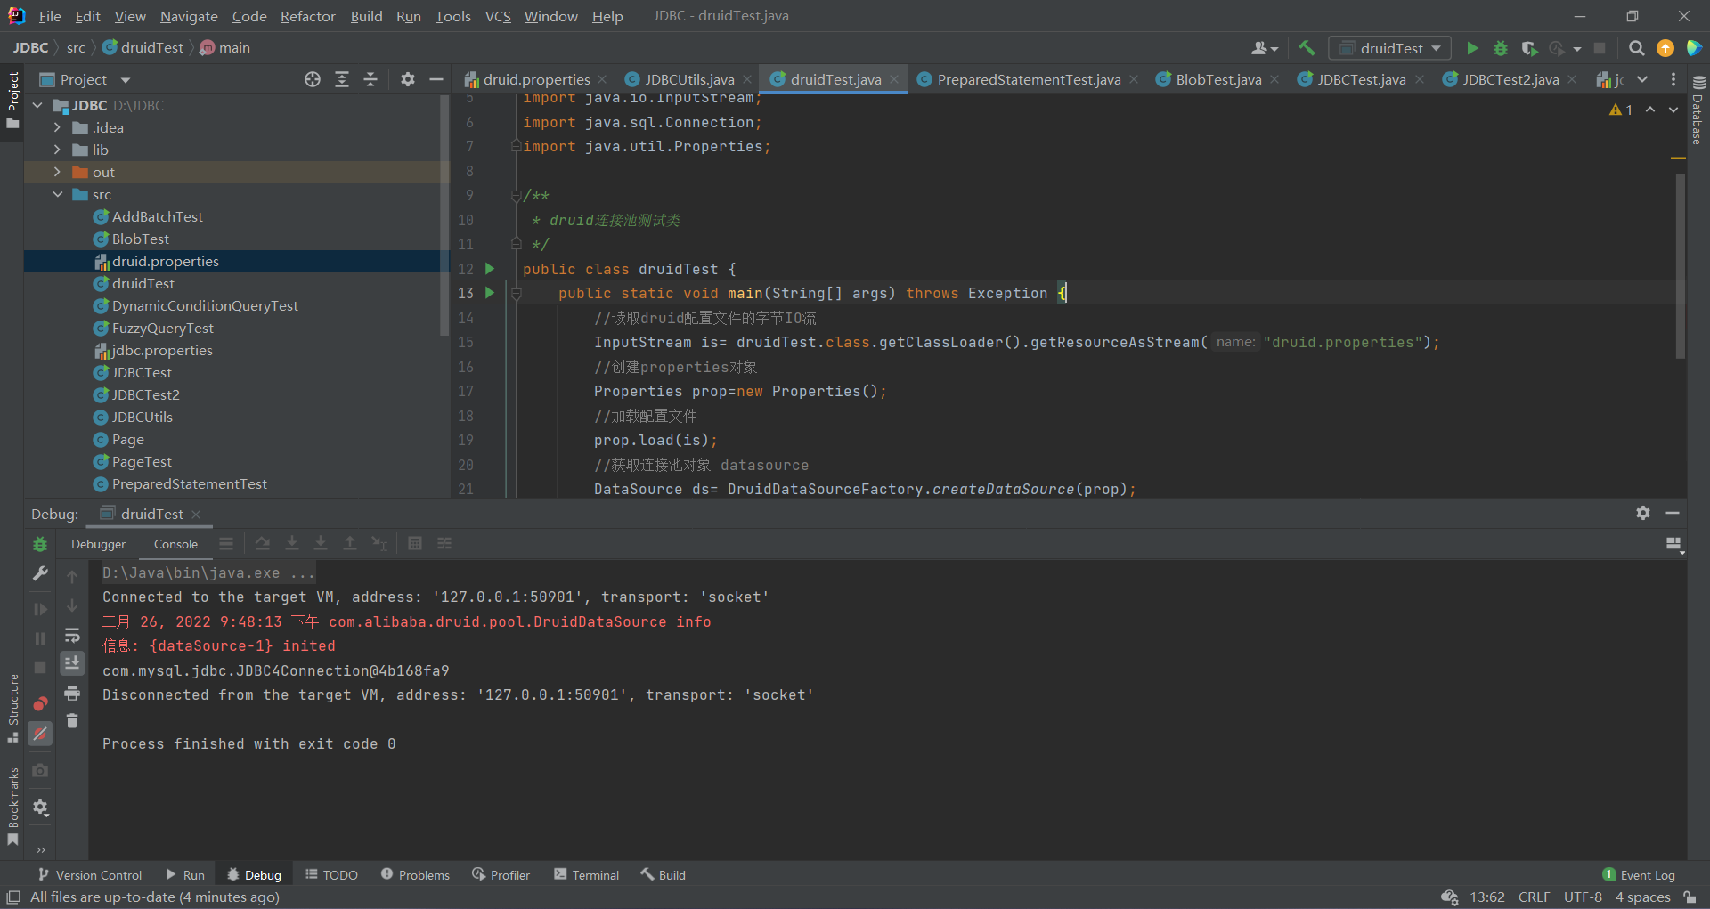Toggle mute breakpoints icon
The width and height of the screenshot is (1710, 909).
[40, 734]
